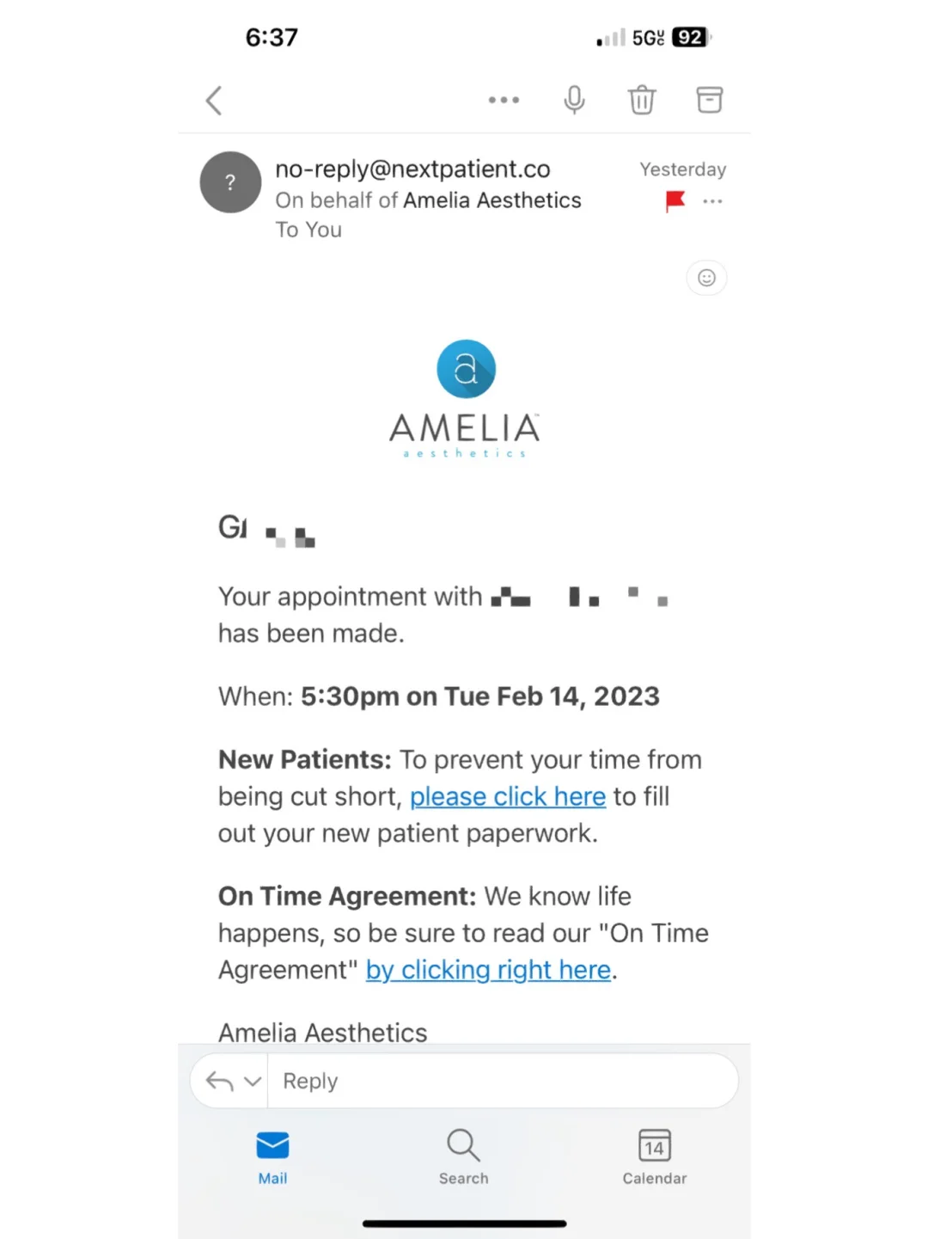
Task: Tap the reply arrow icon
Action: [220, 1082]
